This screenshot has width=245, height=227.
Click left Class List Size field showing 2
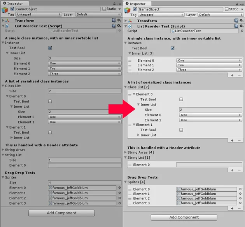click(84, 91)
